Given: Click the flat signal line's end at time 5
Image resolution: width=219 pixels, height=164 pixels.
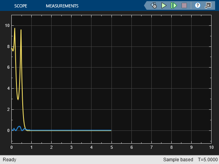Looking at the screenshot, I should tap(111, 130).
